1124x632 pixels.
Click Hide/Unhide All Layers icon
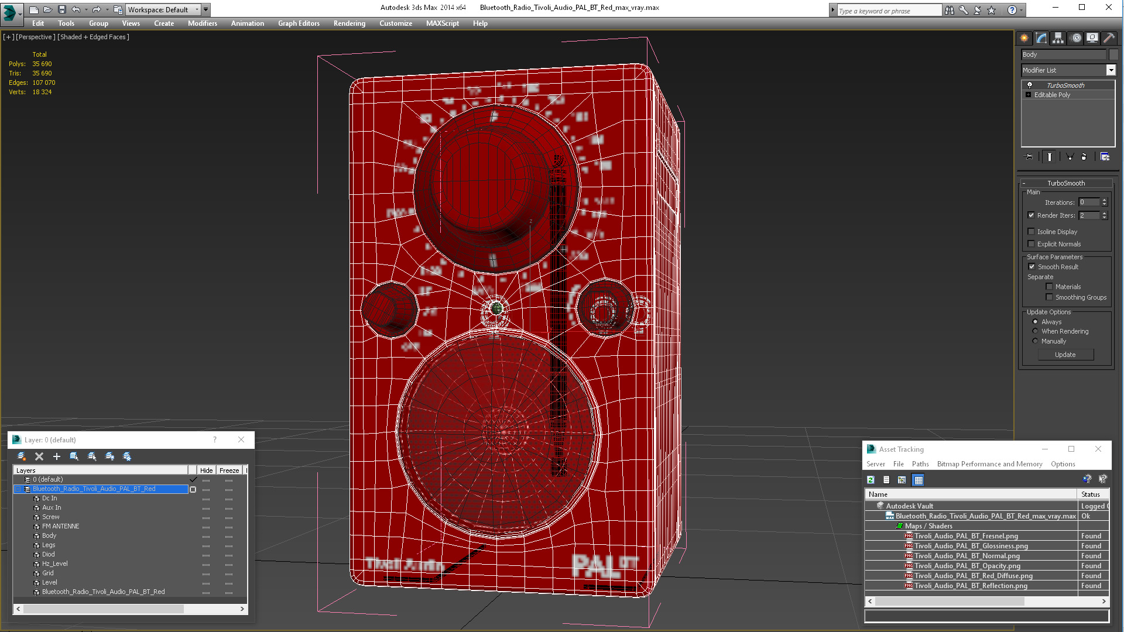(x=109, y=456)
